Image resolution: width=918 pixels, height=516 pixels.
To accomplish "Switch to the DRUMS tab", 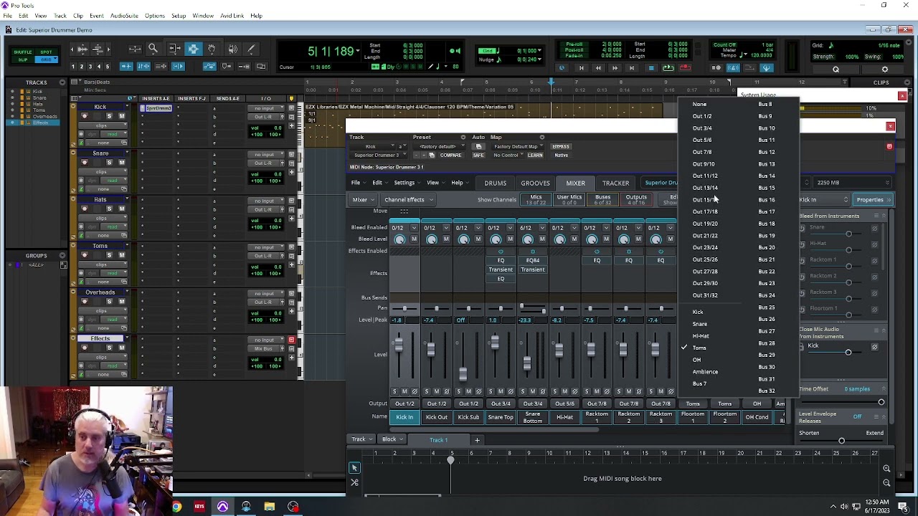I will click(495, 183).
